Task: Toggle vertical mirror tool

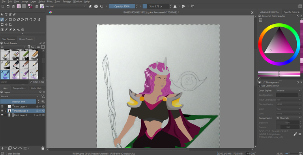Action: coord(183,6)
